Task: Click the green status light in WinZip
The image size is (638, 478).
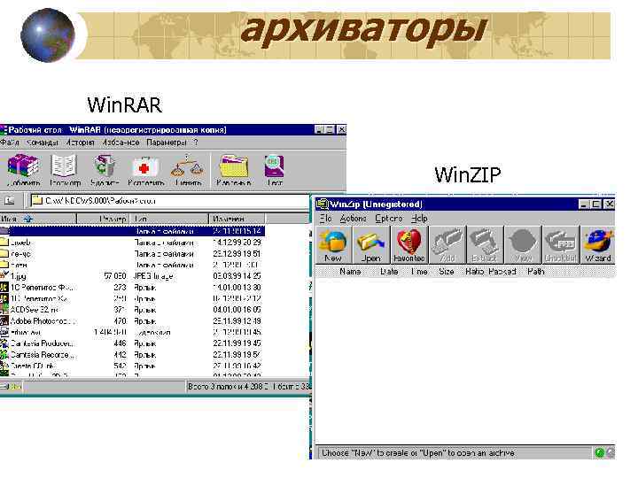Action: [x=599, y=452]
